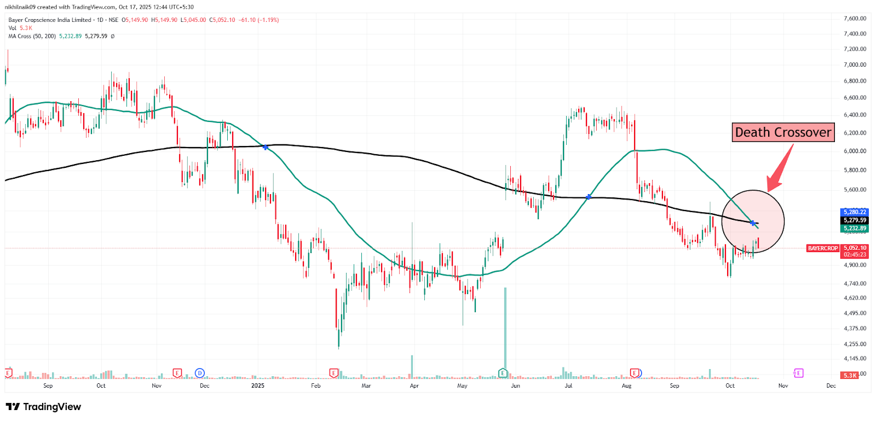
Task: Click the red BAYERCROP symbol tag
Action: coord(822,248)
